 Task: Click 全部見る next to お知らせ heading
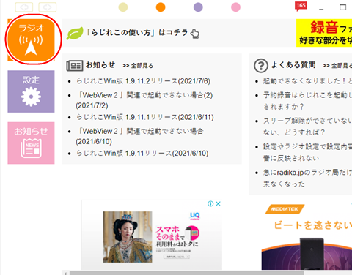point(138,66)
